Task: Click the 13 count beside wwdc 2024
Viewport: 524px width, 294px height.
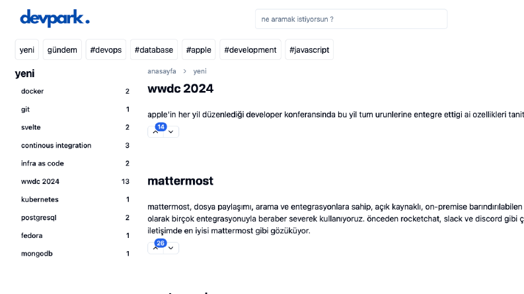Action: 126,181
